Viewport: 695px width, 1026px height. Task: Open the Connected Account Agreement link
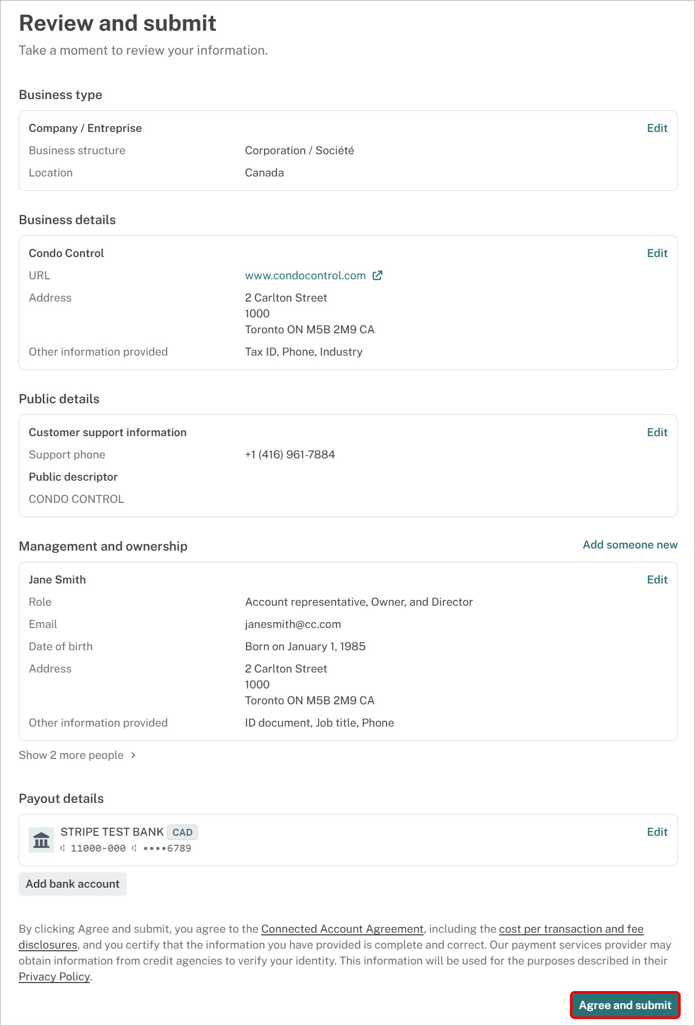pyautogui.click(x=342, y=929)
